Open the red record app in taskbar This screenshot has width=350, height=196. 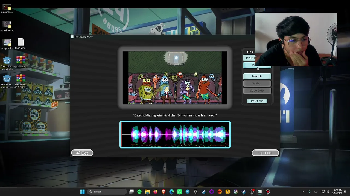pyautogui.click(x=268, y=192)
